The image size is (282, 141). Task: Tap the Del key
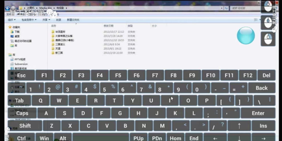click(266, 75)
